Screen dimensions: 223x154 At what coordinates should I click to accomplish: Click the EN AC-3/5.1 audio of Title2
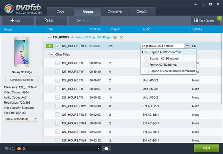click(x=151, y=106)
